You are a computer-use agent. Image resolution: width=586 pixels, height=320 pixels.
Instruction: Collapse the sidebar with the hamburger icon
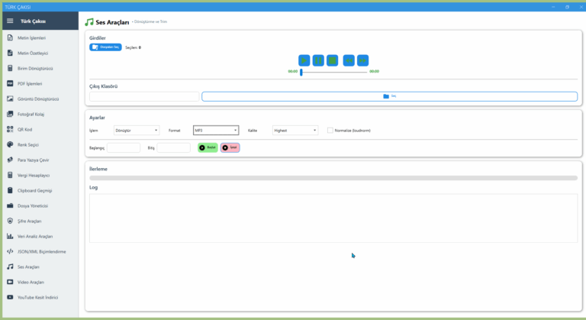point(10,21)
